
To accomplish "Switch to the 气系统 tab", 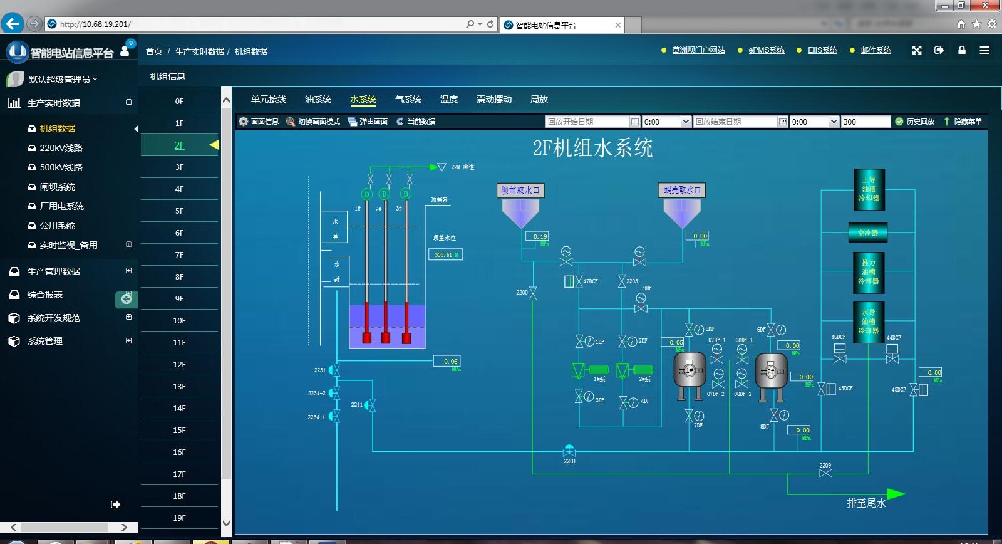I will pos(408,99).
